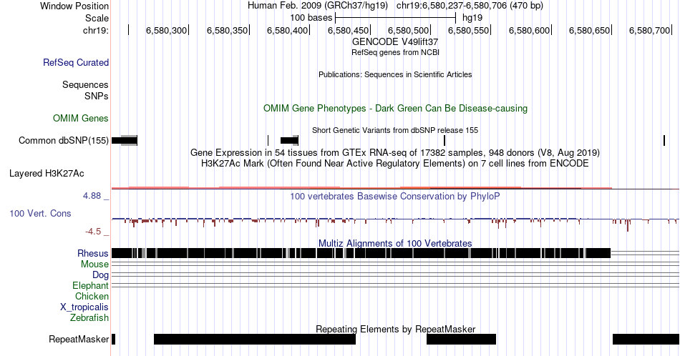
Task: Click the Sequences track label
Action: (x=85, y=84)
